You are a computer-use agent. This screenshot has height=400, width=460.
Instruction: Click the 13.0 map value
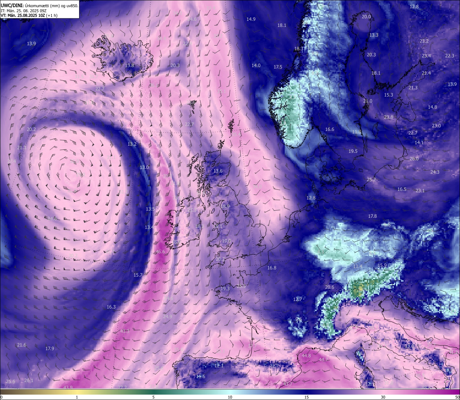(144, 168)
